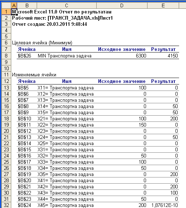
Task: Click the $B$14 cell reference
Action: [x=24, y=143]
